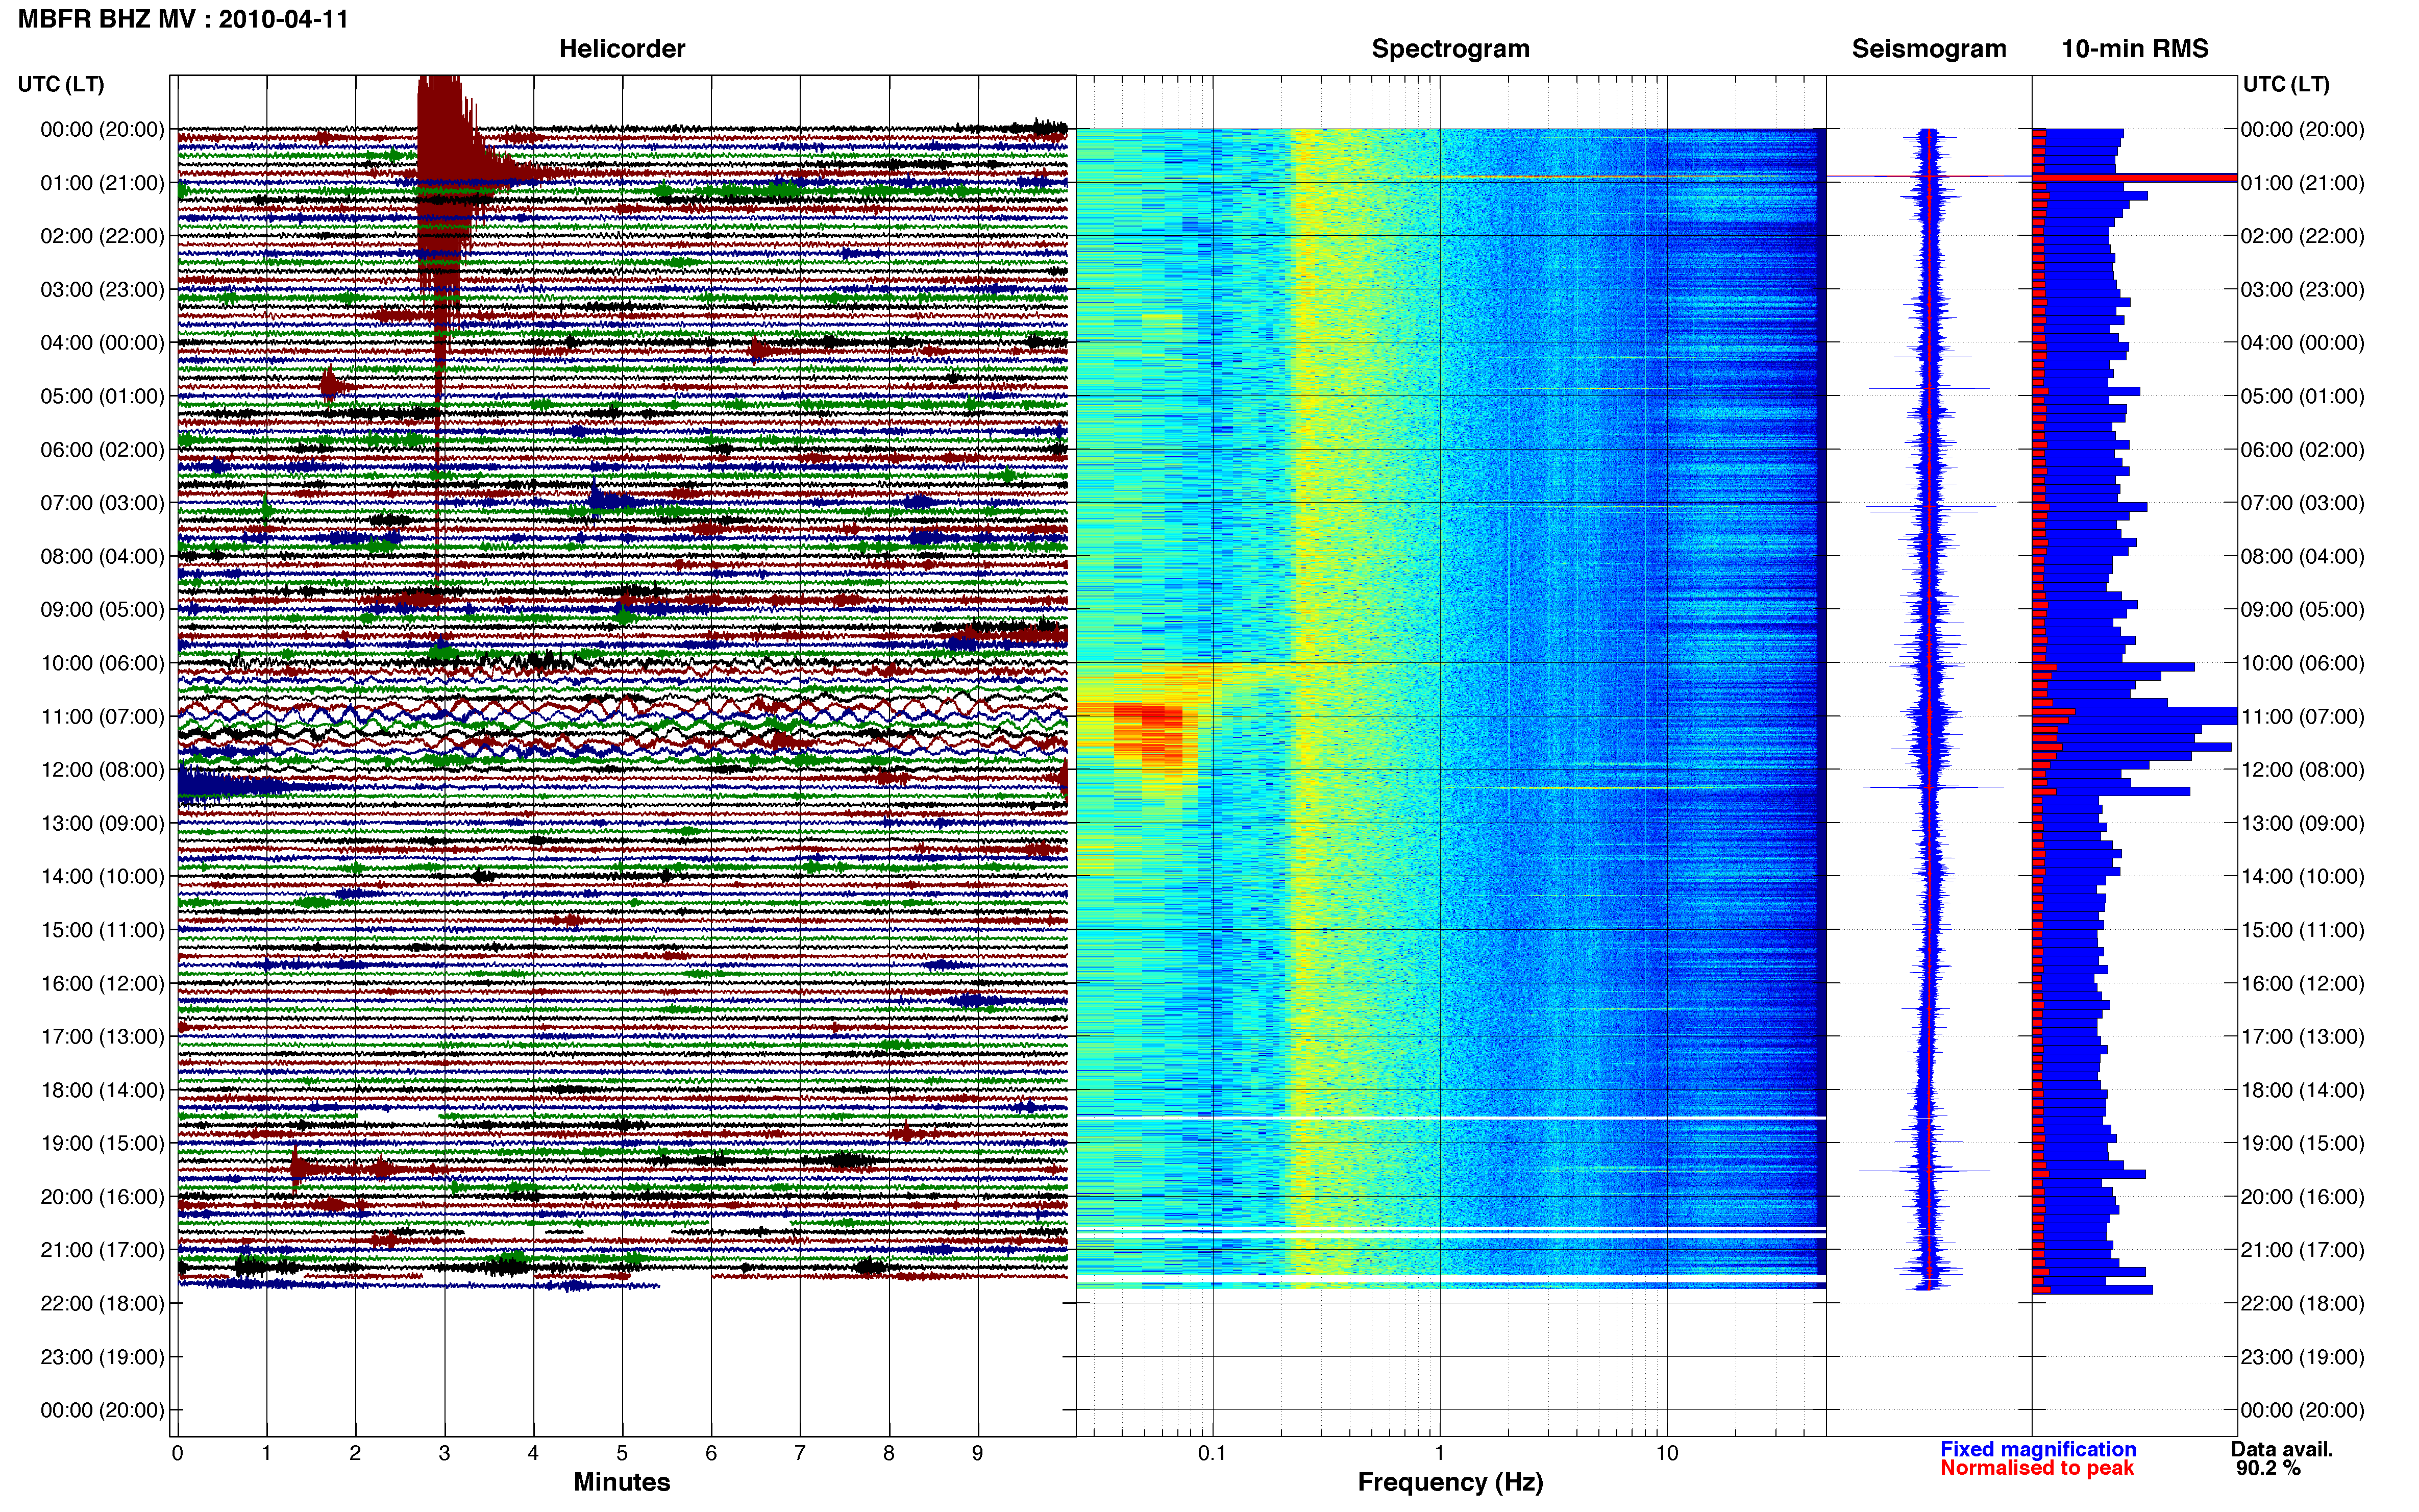This screenshot has height=1512, width=2419.
Task: Click the '10-min RMS' panel heading
Action: click(x=2135, y=49)
